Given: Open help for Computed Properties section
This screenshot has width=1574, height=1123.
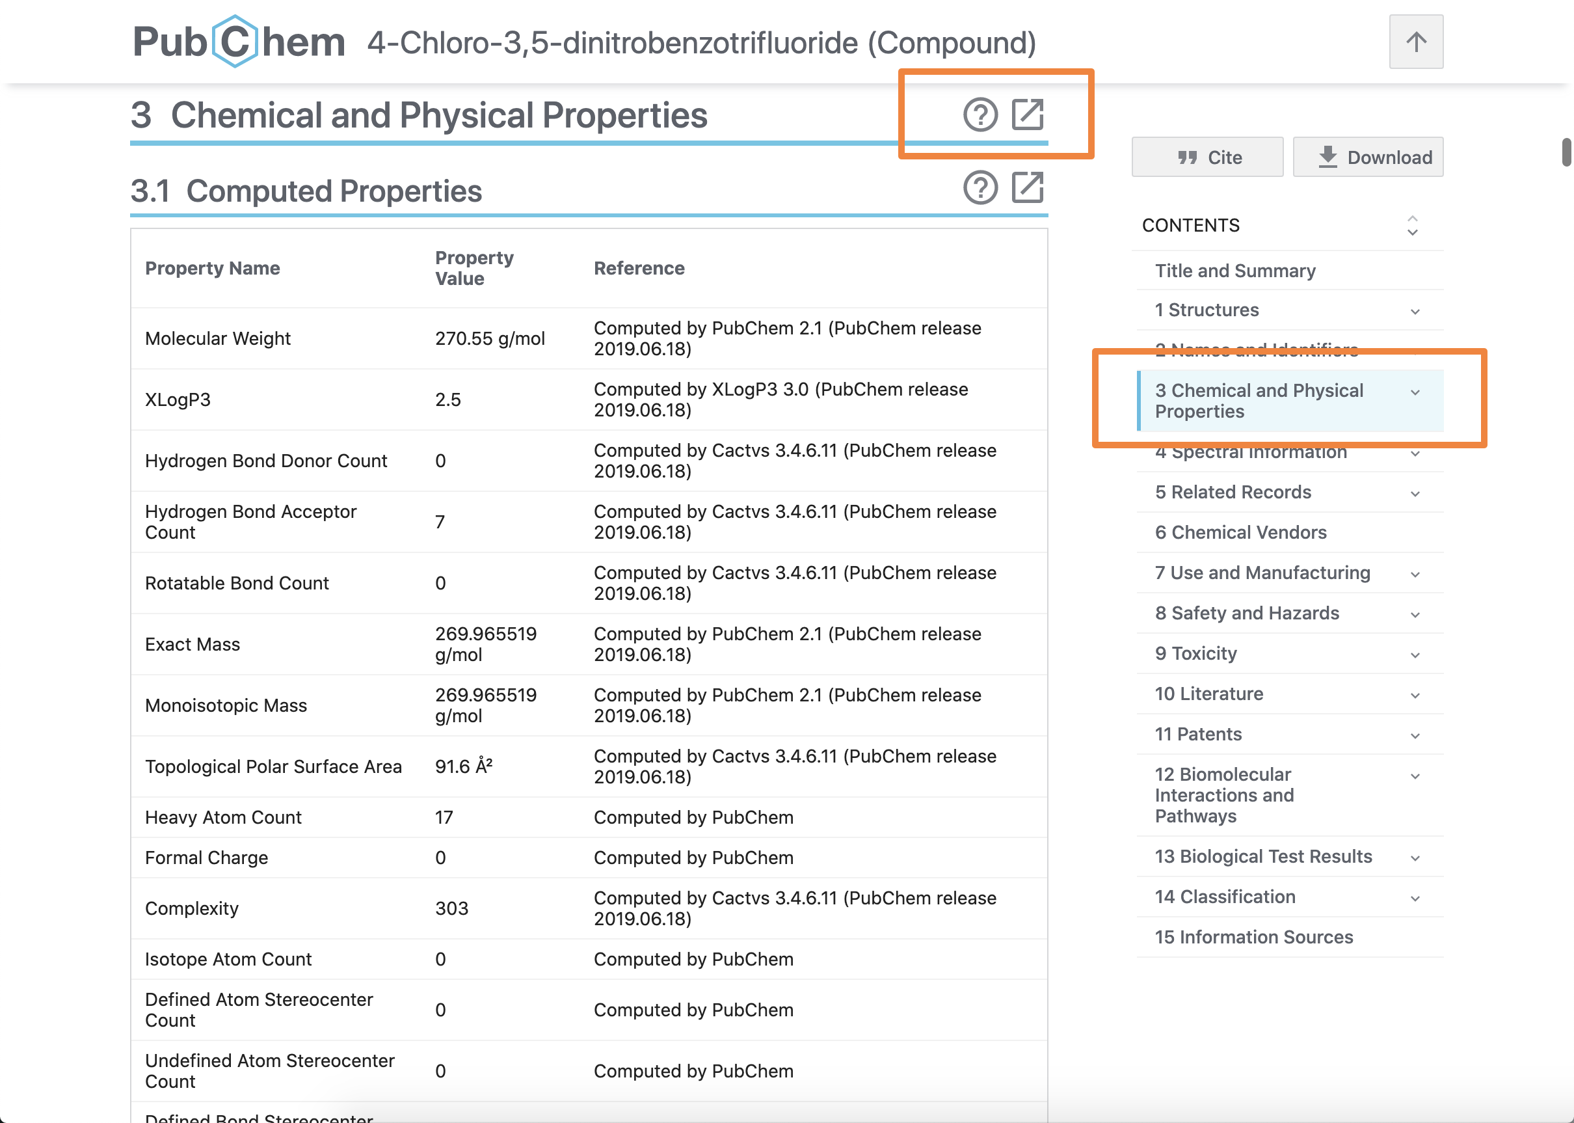Looking at the screenshot, I should pos(980,187).
